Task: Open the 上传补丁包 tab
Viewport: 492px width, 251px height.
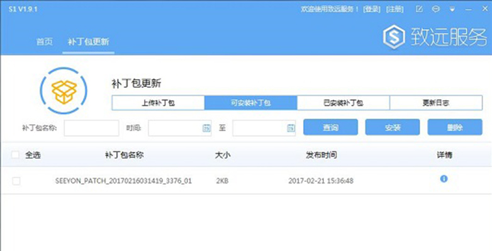Action: click(158, 103)
